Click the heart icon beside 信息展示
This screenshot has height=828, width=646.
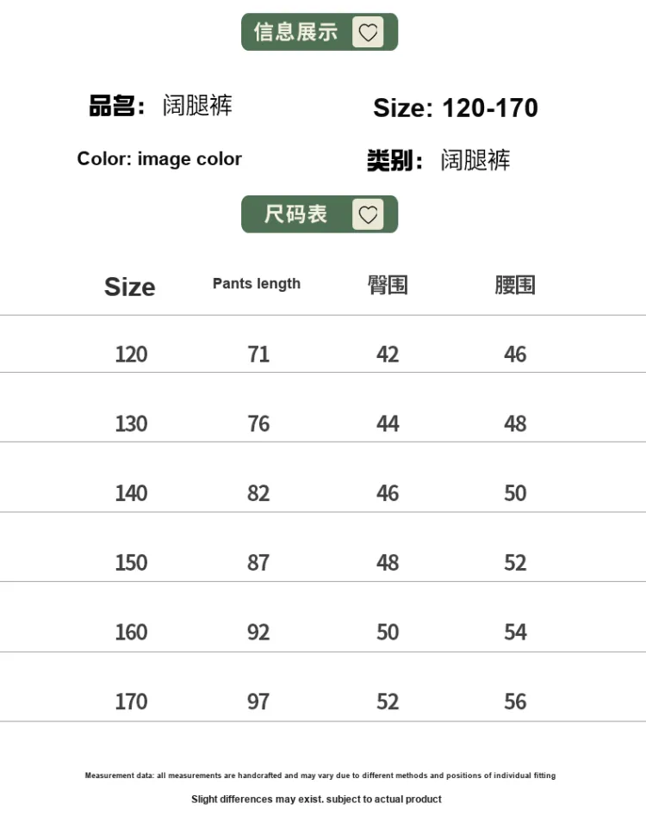click(368, 33)
